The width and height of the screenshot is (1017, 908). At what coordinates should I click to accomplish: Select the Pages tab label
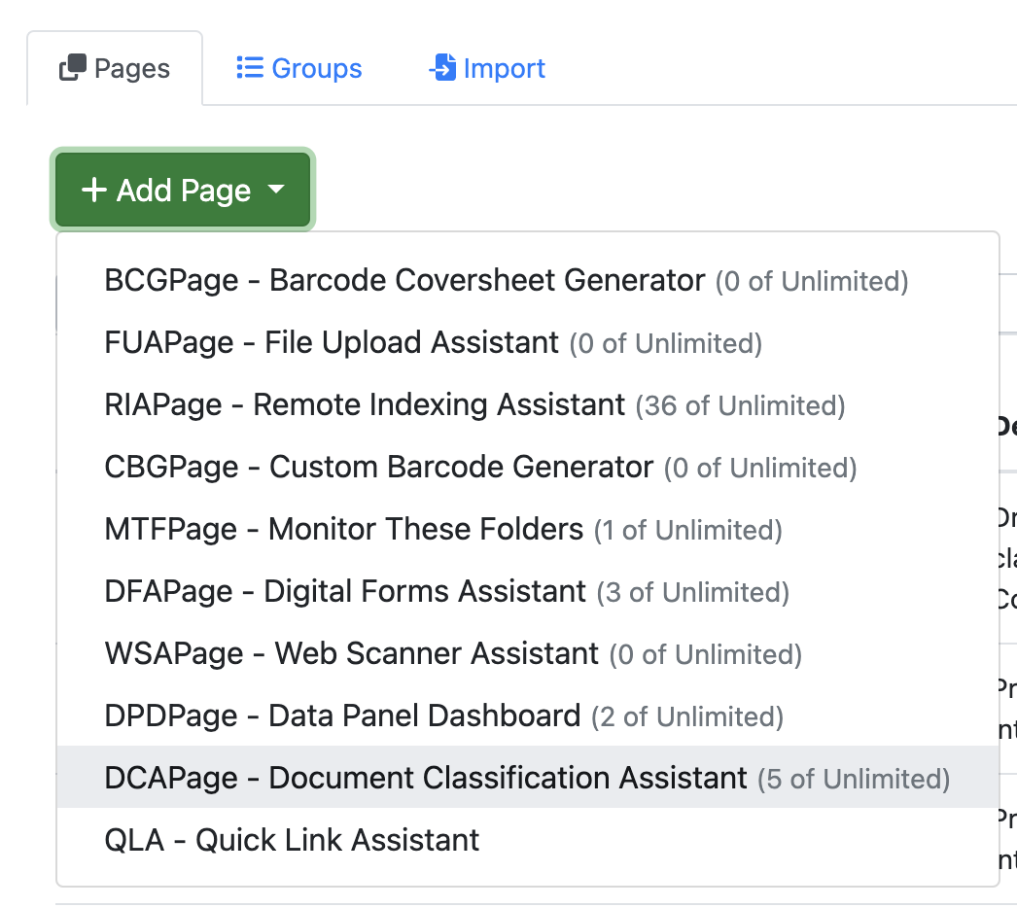click(x=131, y=69)
